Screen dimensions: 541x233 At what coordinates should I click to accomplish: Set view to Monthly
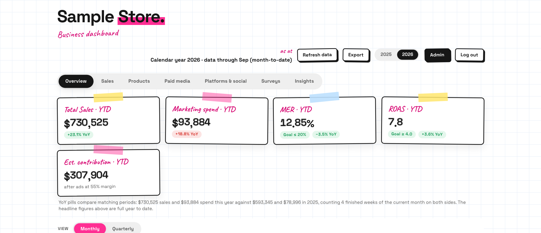coord(90,228)
